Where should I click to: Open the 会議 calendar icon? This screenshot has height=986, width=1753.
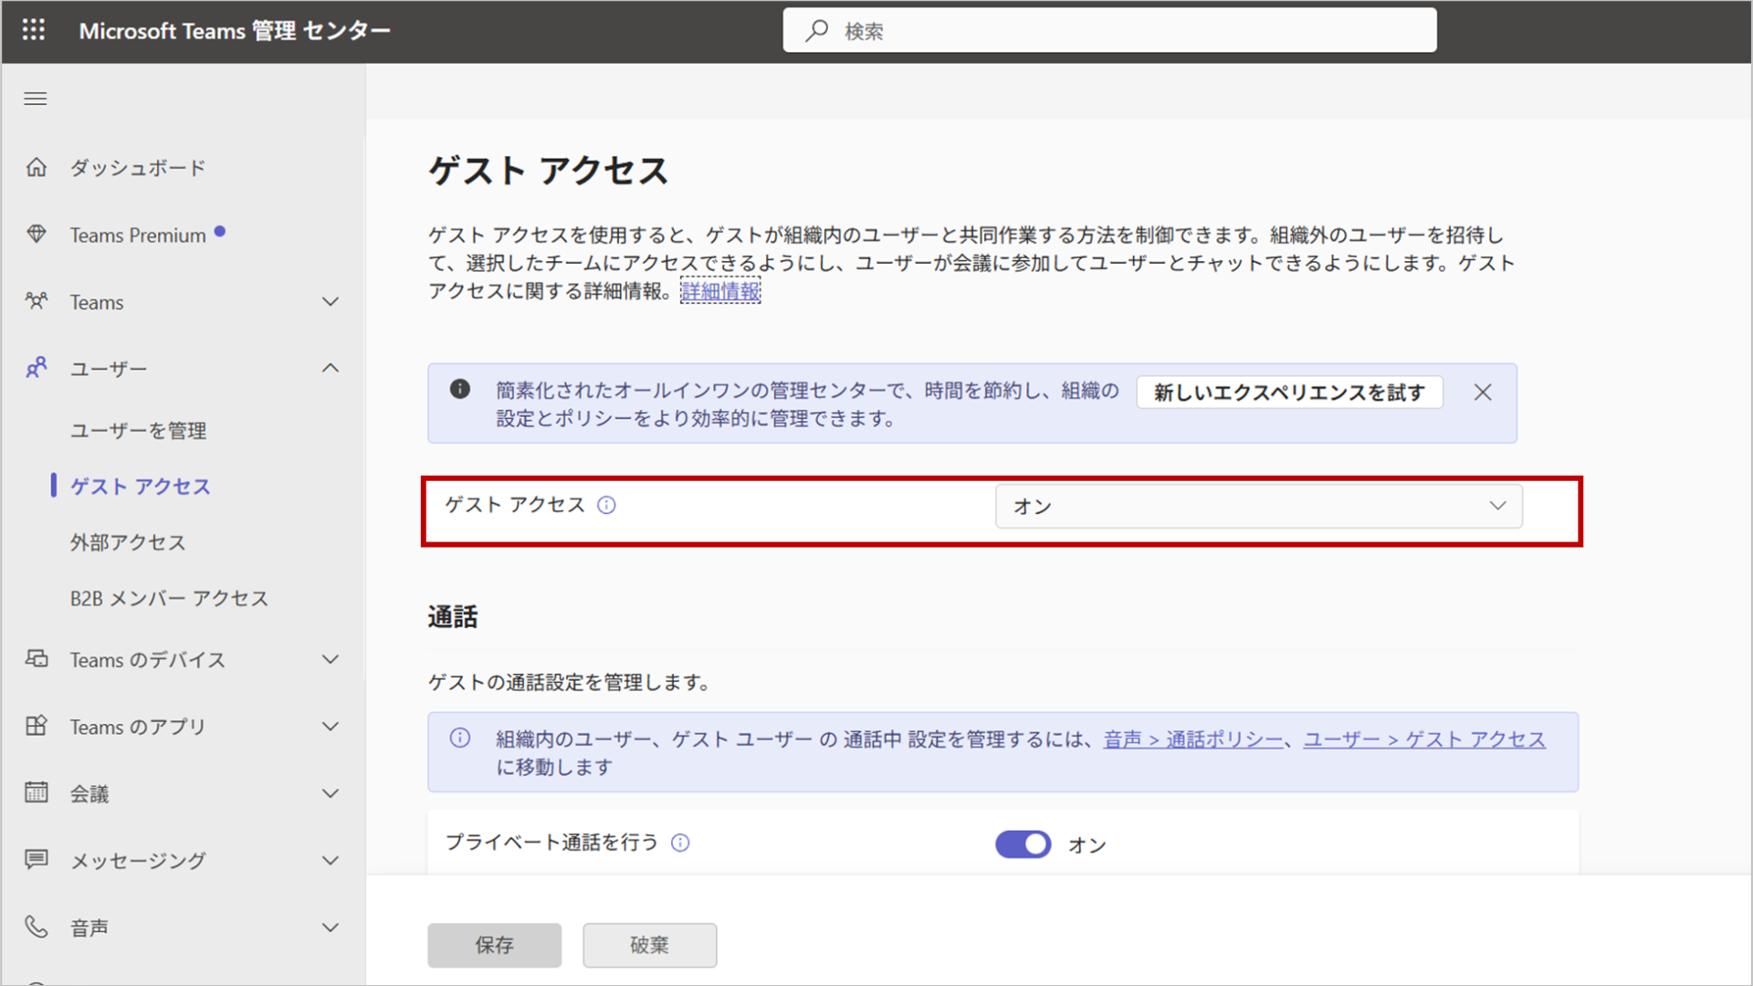click(37, 792)
